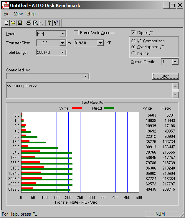Expand the Drive dropdown
185x218 pixels.
(62, 34)
